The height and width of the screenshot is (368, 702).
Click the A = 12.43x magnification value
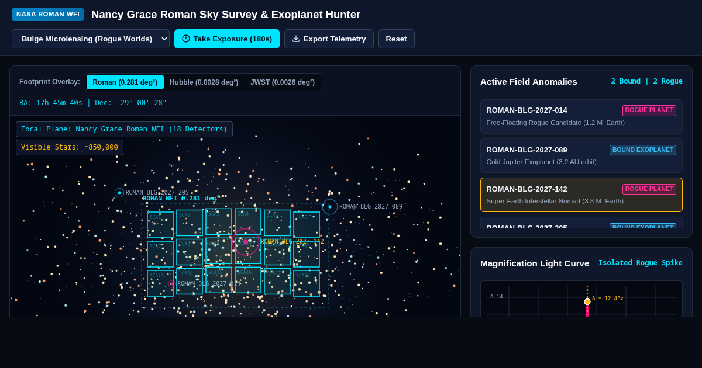click(608, 298)
